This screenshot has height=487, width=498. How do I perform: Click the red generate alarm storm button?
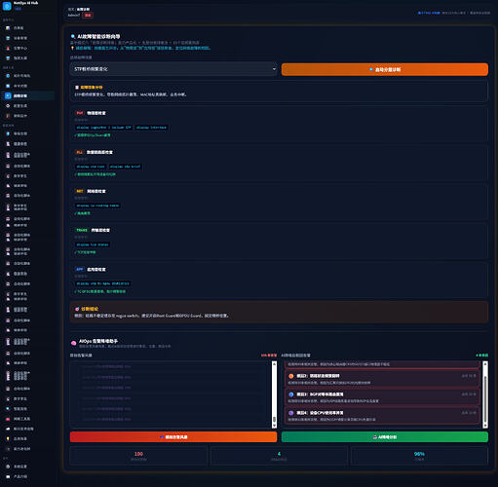(x=173, y=437)
